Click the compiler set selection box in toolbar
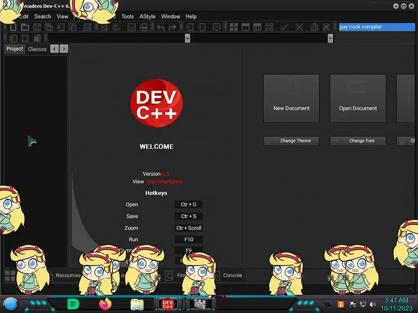Image resolution: width=418 pixels, height=313 pixels. click(377, 27)
